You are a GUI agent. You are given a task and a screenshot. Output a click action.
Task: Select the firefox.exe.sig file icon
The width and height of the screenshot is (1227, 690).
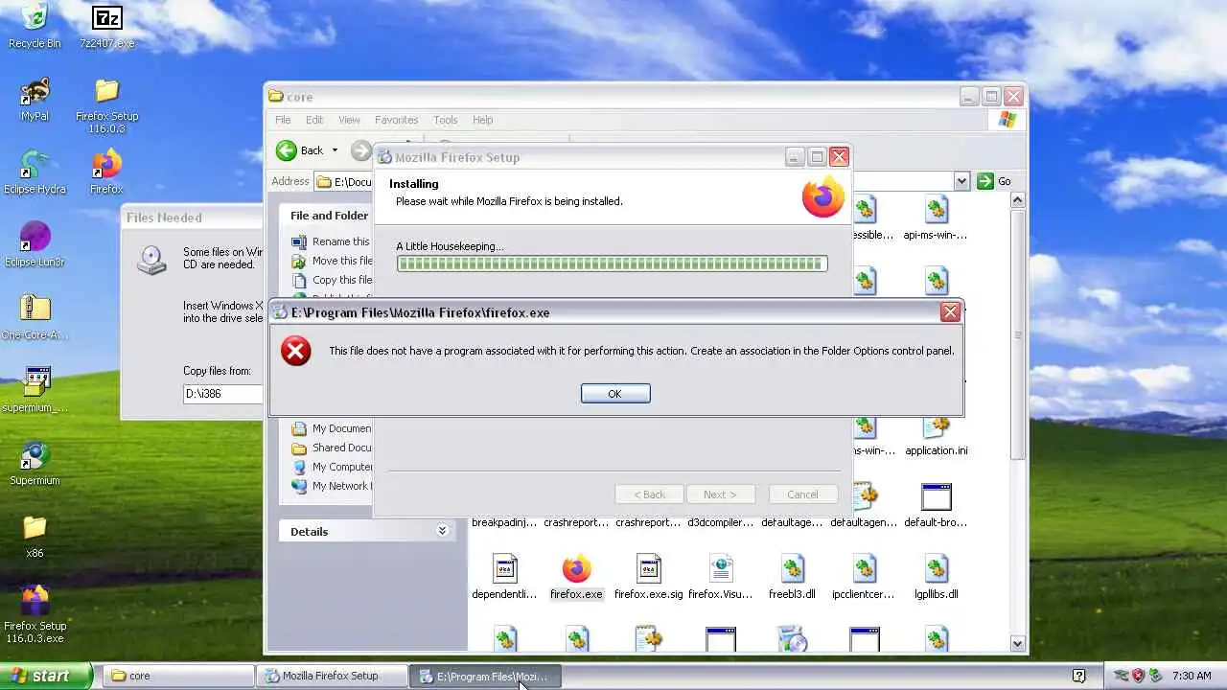pyautogui.click(x=648, y=576)
